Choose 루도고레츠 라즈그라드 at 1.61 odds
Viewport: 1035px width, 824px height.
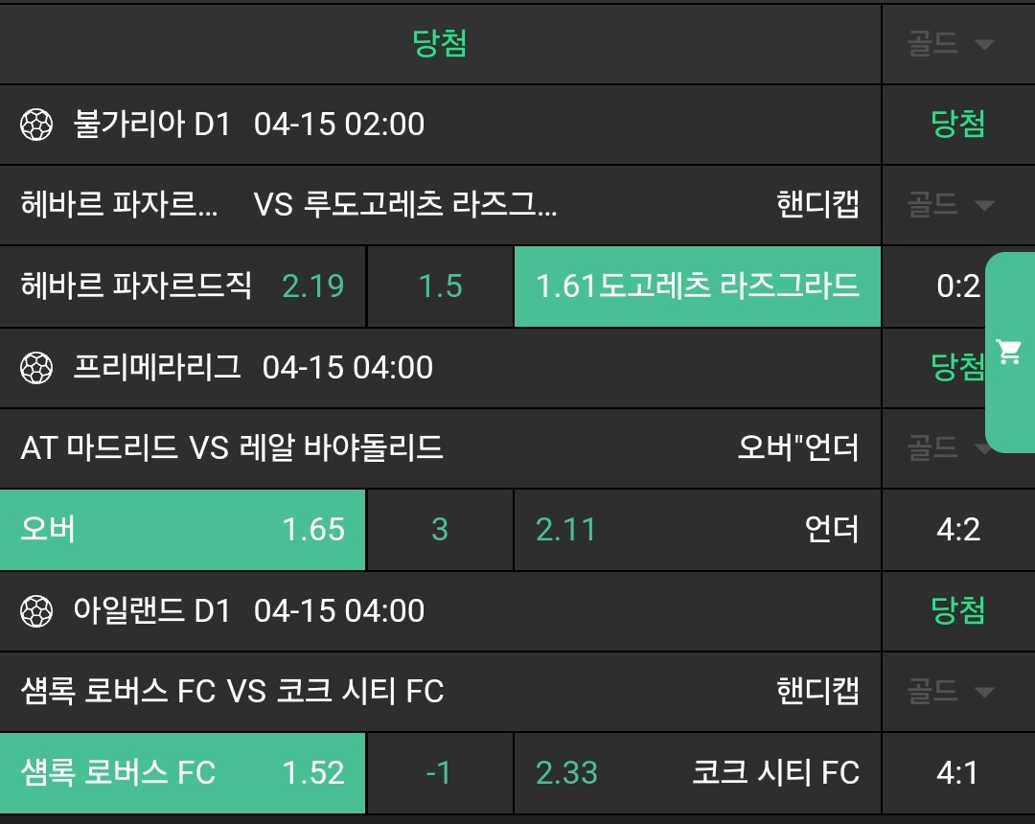point(697,286)
